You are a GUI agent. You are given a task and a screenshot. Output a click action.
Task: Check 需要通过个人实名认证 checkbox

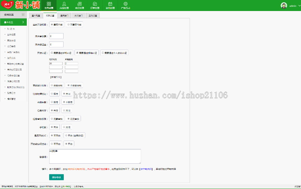[x=103, y=53]
